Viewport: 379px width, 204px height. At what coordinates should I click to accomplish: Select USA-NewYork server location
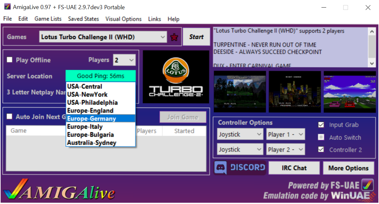pos(101,94)
